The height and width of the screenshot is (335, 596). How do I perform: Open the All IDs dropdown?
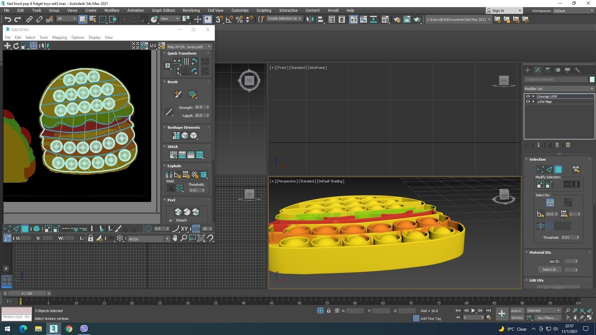[149, 239]
